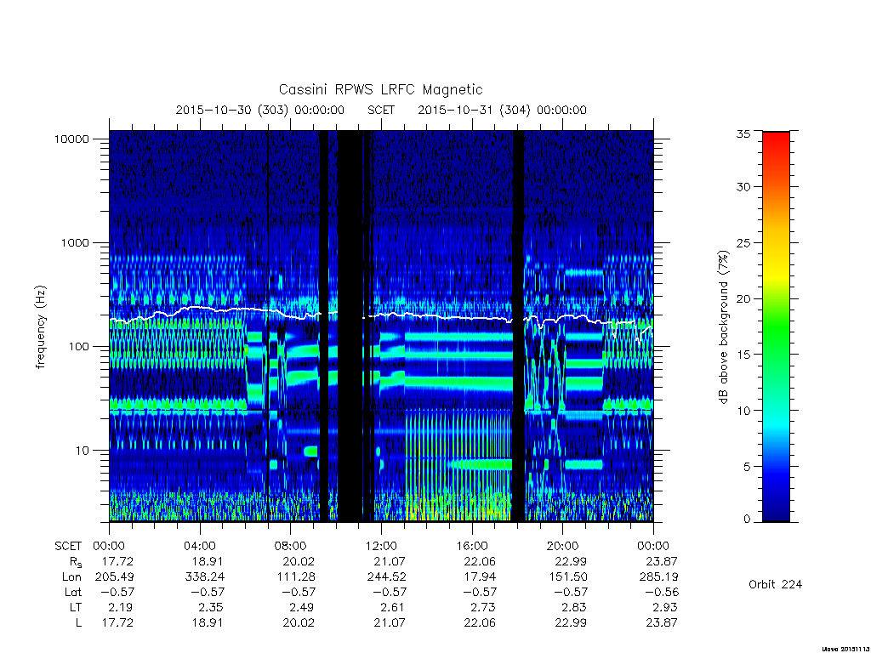
Task: Click the Lon value 285.19
Action: click(x=659, y=577)
